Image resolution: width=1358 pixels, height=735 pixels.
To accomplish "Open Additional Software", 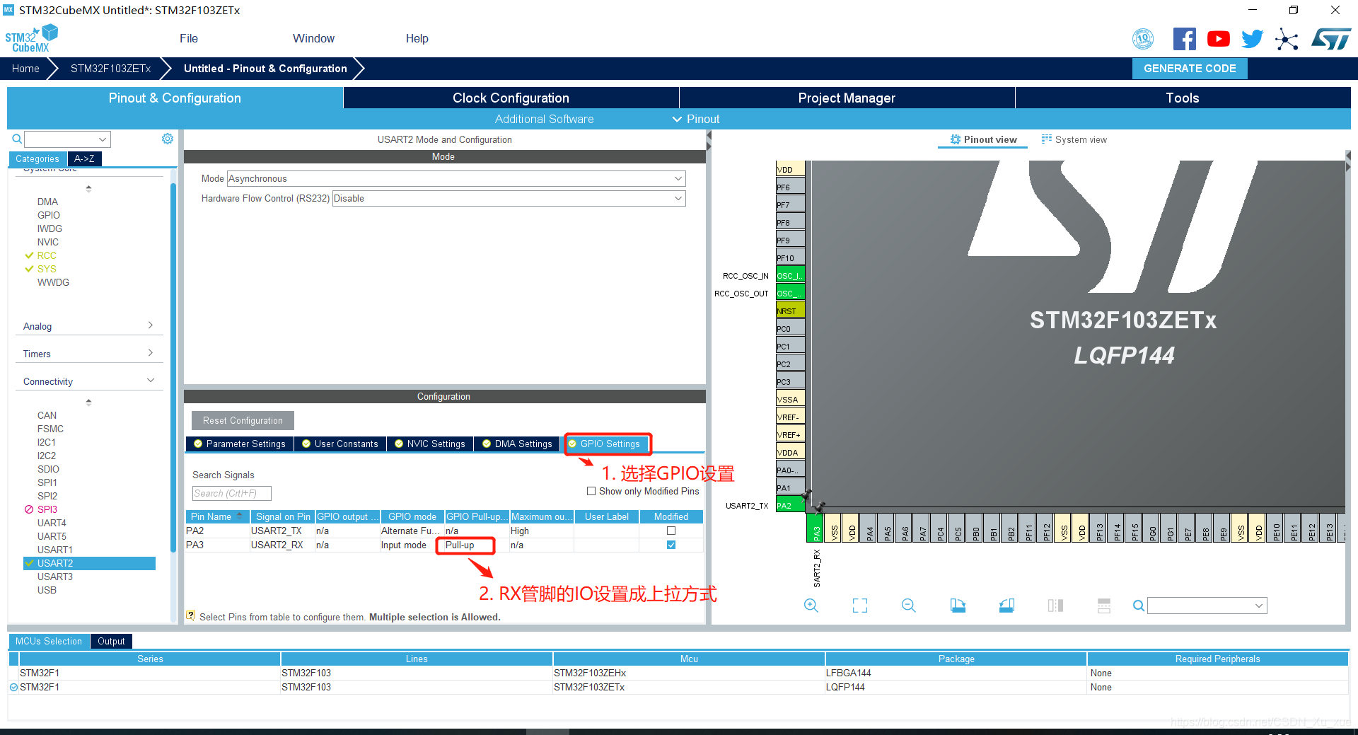I will point(544,119).
